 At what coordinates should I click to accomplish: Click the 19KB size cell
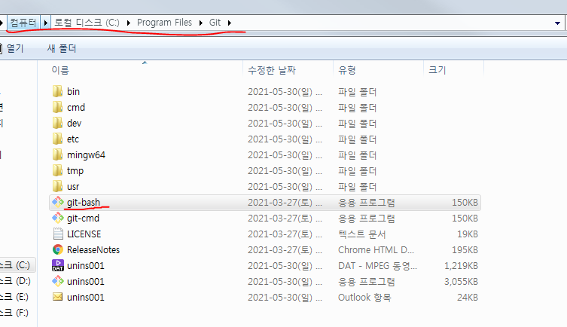point(468,234)
